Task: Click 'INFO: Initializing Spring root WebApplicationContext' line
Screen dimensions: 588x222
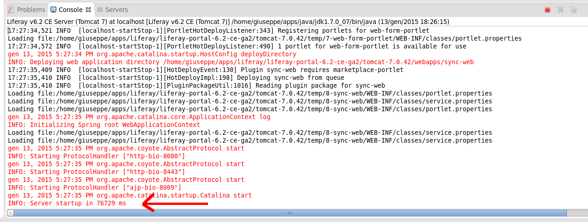Action: [104, 125]
